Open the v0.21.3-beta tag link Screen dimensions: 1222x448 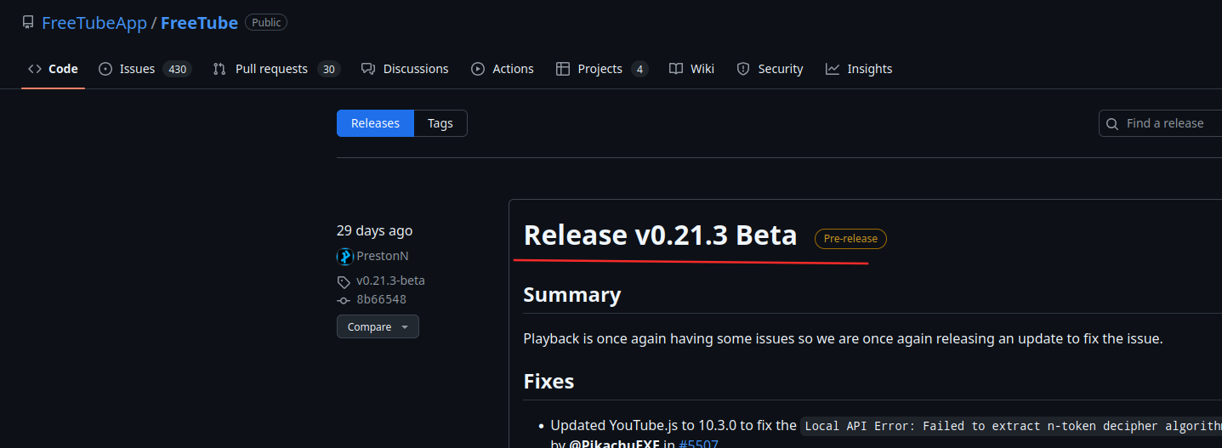[390, 281]
